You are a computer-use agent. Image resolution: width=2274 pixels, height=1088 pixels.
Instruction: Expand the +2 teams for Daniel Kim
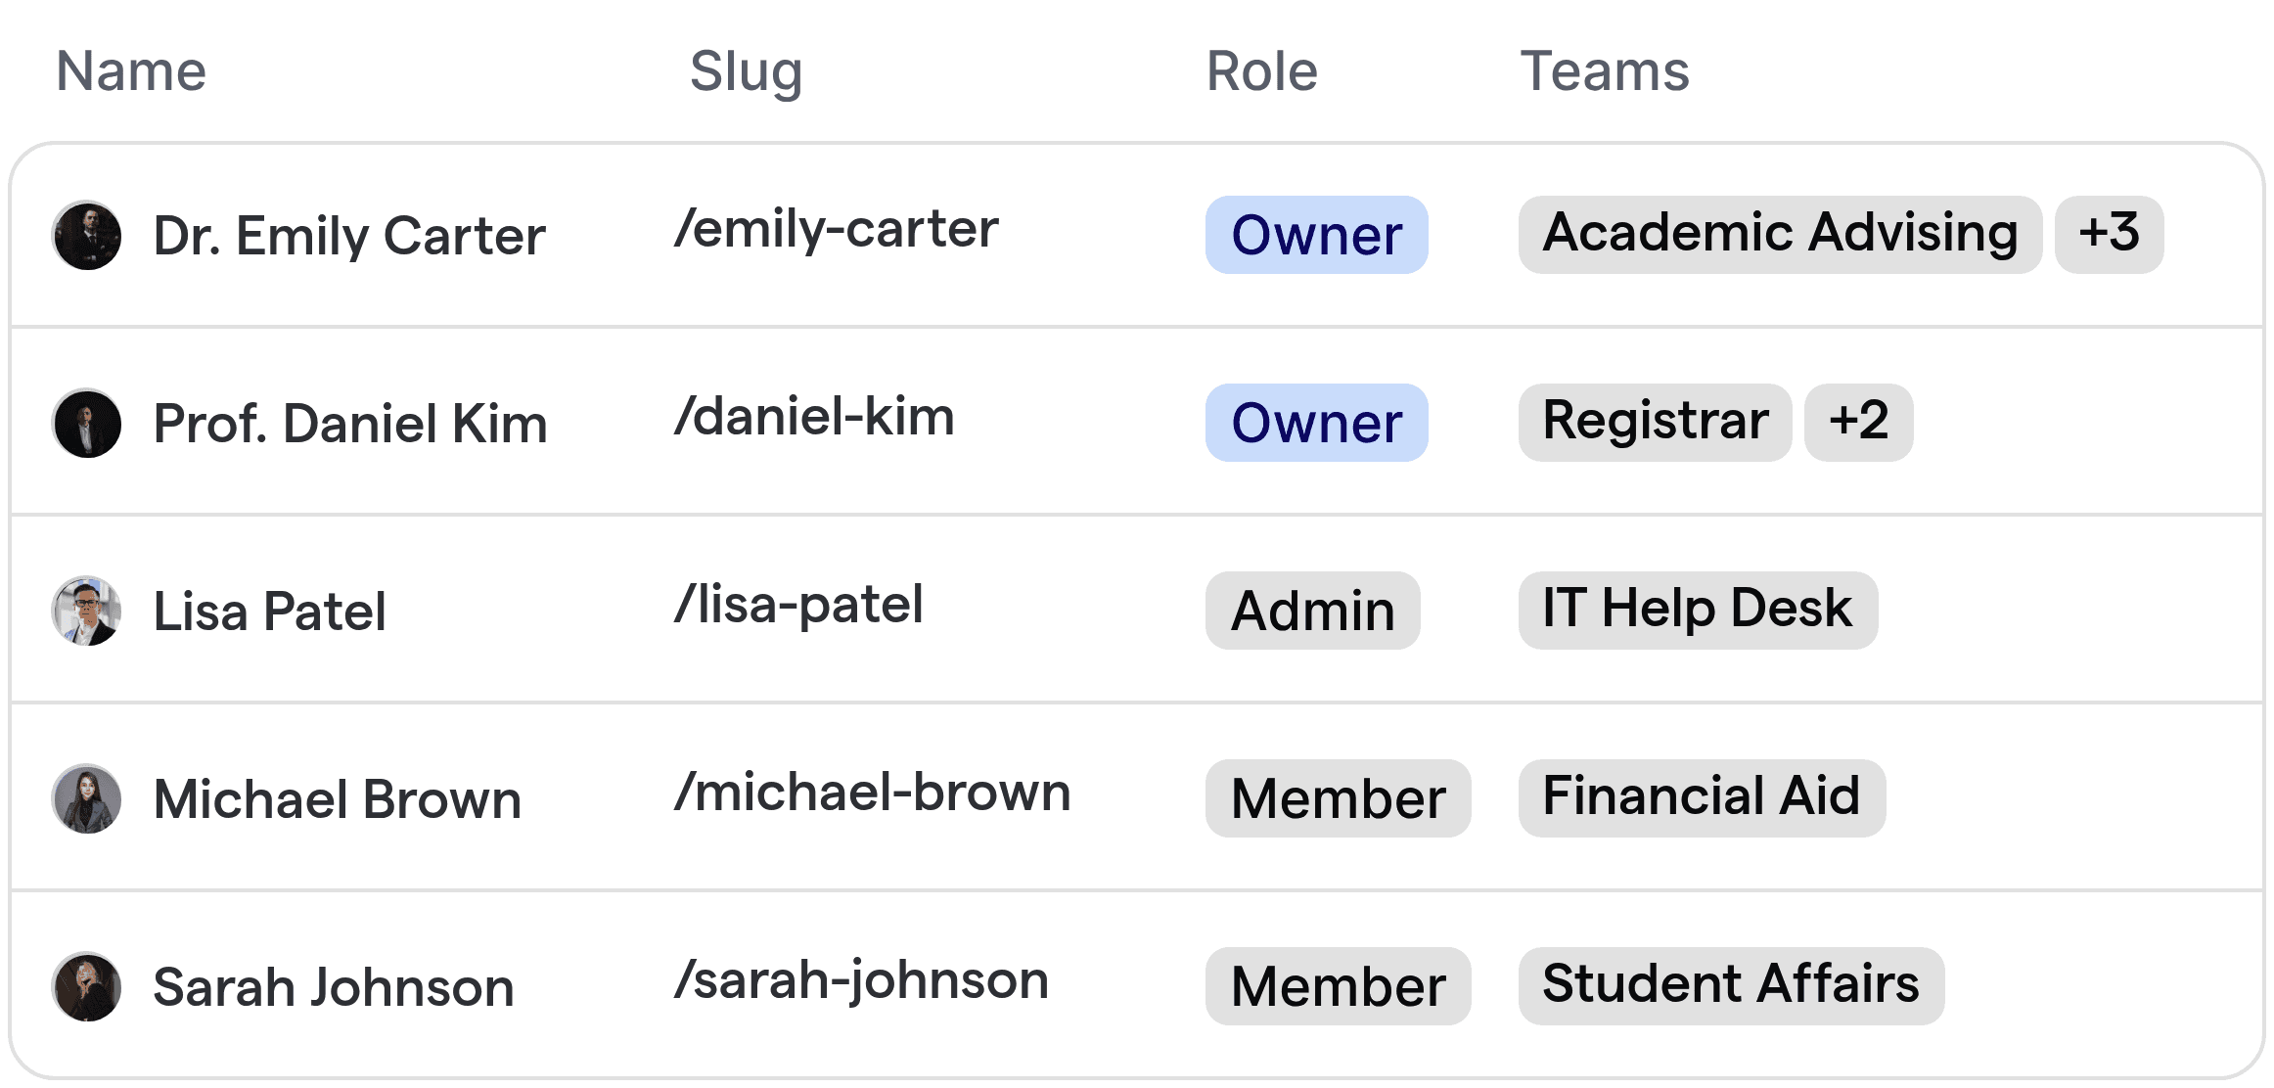(x=1858, y=423)
